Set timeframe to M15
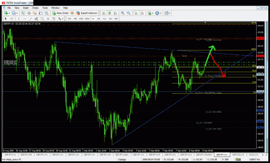This screenshot has width=270, height=163. [81, 18]
